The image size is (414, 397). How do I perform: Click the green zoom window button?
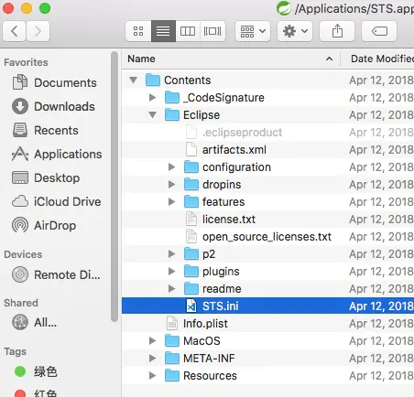(x=45, y=8)
